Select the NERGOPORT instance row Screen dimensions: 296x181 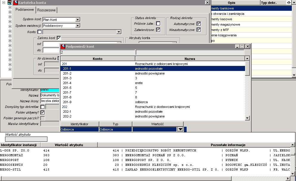(145, 160)
